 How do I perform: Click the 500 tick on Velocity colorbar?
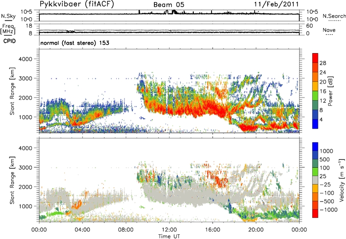coord(325,159)
